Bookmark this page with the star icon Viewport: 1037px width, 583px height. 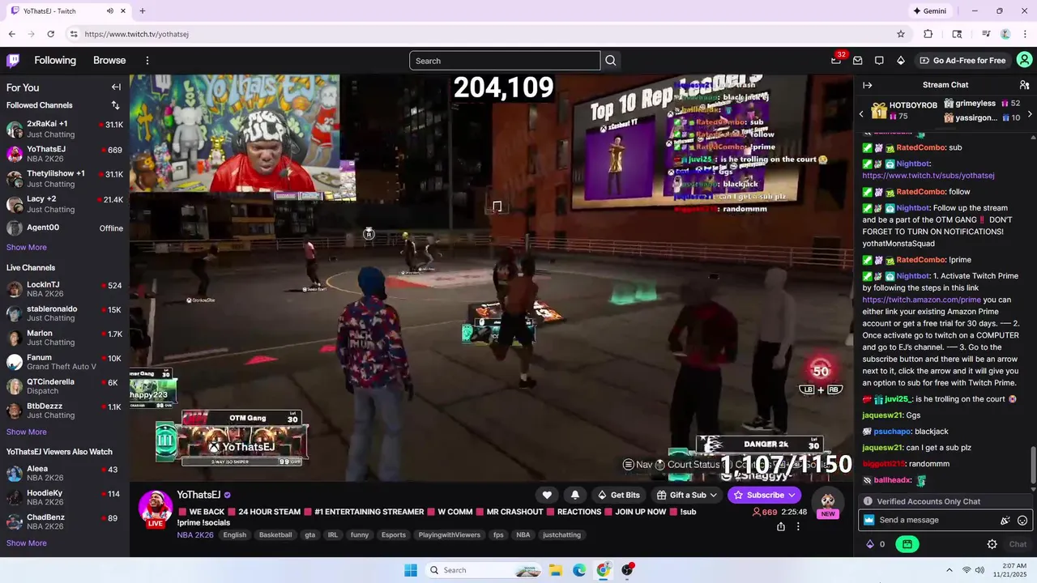[901, 34]
